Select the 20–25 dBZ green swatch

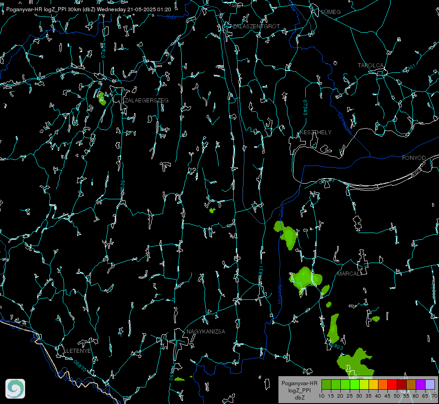pyautogui.click(x=345, y=384)
